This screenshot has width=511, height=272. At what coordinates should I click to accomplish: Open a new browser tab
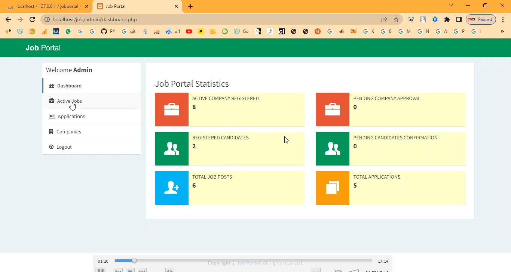(x=190, y=6)
